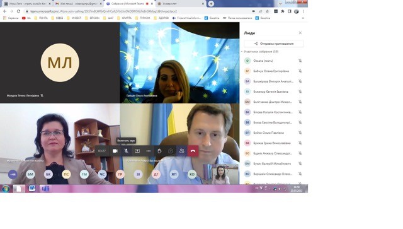Open the ИНВЕСТ bookmarks folder
The width and height of the screenshot is (403, 229).
tap(74, 18)
